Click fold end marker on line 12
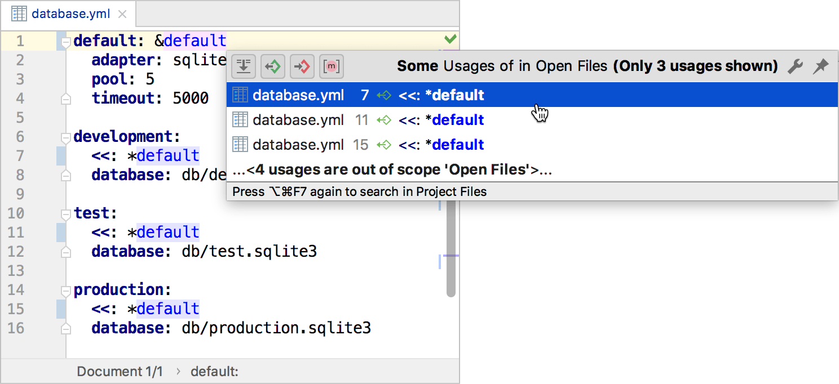Screen dimensions: 839x384 pos(66,252)
